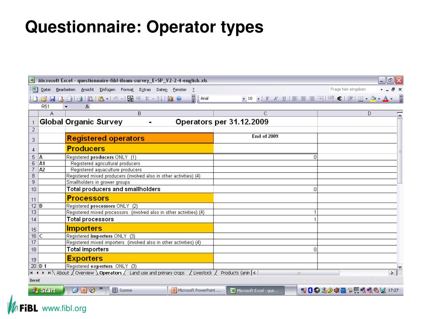This screenshot has height=319, width=425.
Task: Toggle italic formatting for the selection
Action: (276, 99)
